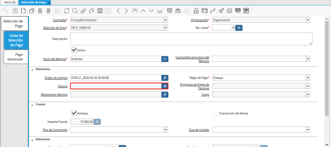Enable the Transacción de Ventas checkbox

coord(216,113)
